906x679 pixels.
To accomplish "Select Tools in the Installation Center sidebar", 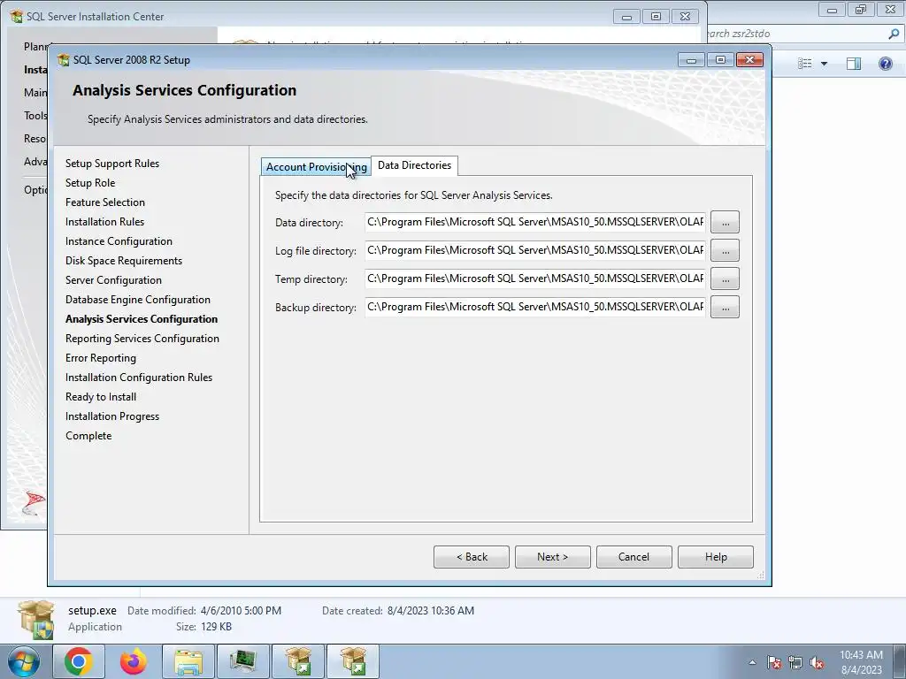I will coord(35,116).
